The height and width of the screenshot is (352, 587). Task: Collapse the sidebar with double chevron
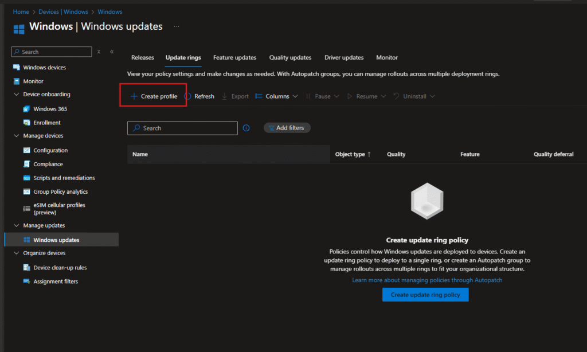[112, 52]
